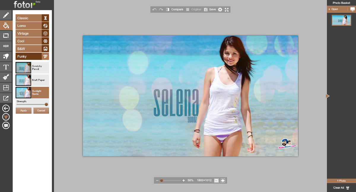
Task: Zoom in with the plus icon
Action: tap(184, 180)
